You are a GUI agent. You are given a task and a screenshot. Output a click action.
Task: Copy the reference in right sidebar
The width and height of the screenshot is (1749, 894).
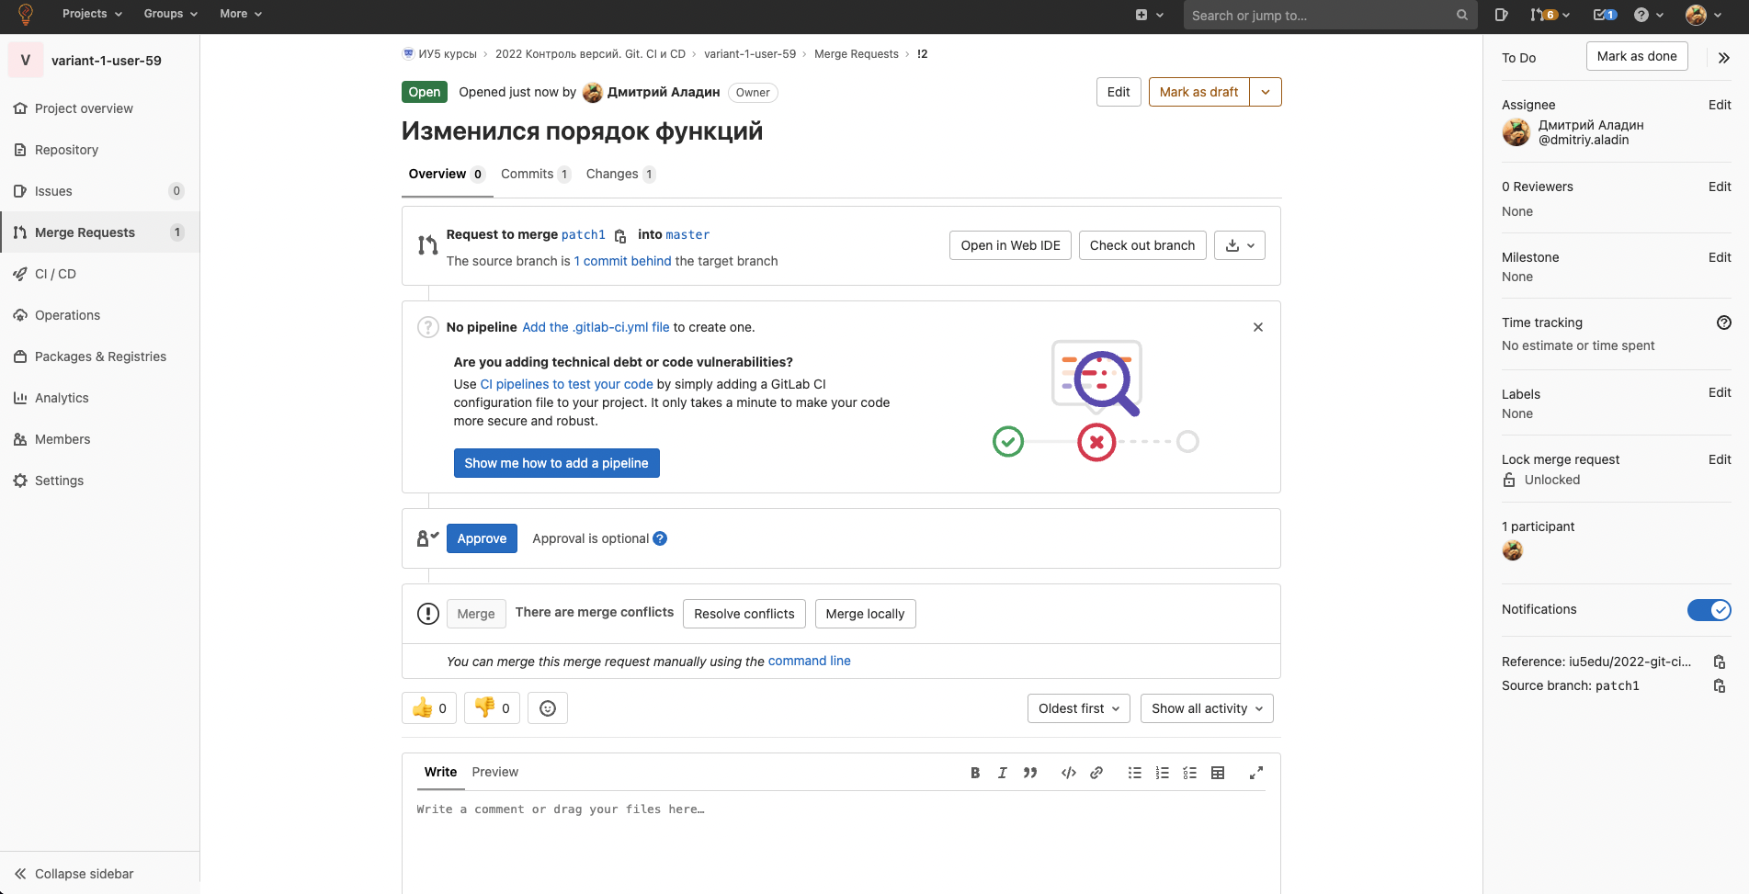pyautogui.click(x=1719, y=662)
